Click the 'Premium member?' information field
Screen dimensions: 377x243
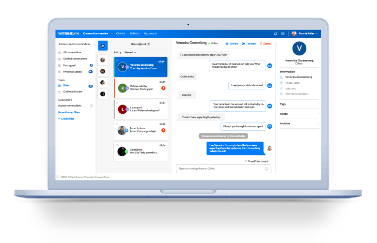(297, 94)
